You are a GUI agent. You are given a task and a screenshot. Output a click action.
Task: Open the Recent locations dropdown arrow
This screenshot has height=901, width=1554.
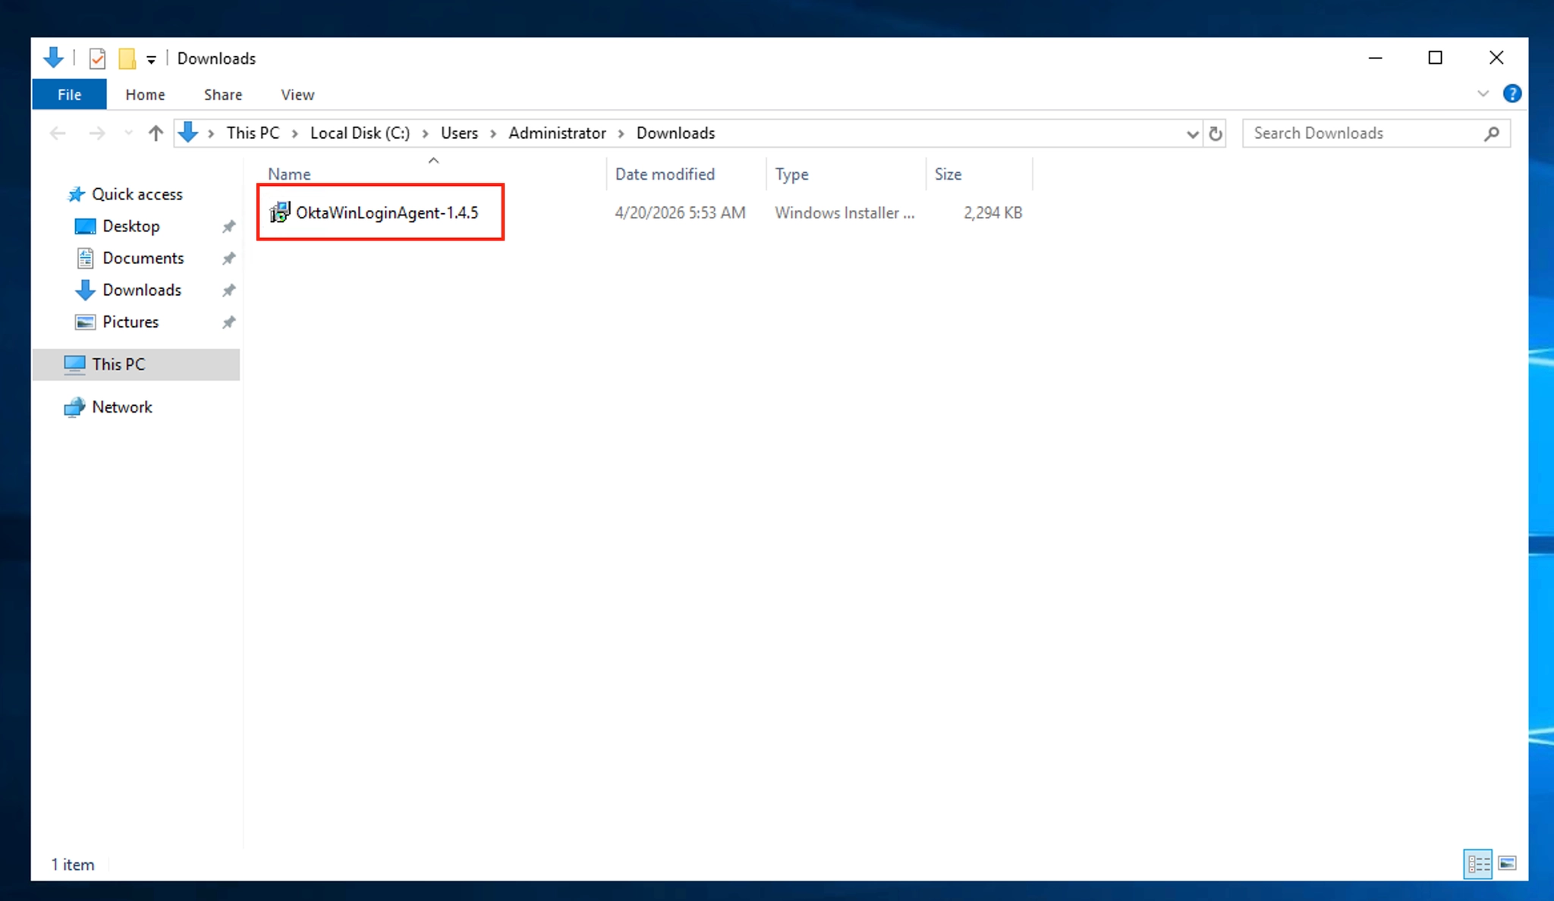(128, 133)
